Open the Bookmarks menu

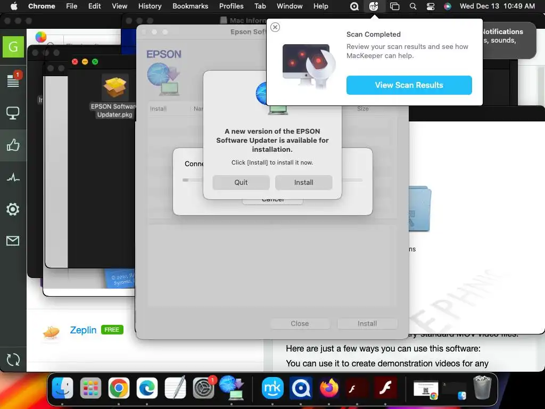(190, 6)
